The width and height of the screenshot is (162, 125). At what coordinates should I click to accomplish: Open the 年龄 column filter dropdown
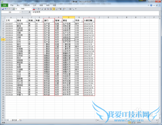click(42, 21)
